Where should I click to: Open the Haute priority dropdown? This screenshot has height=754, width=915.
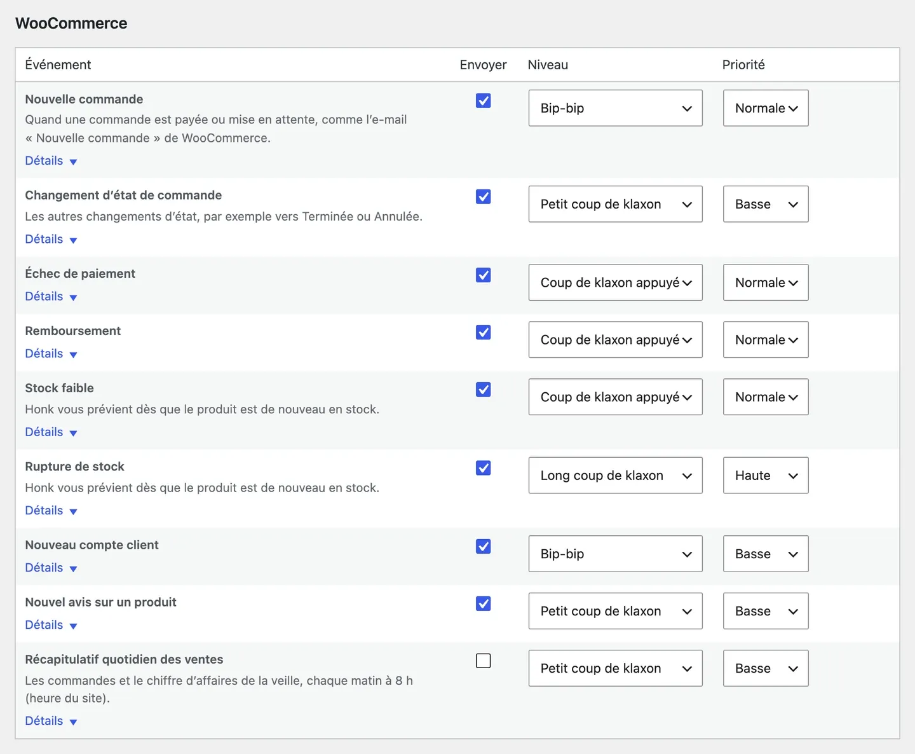pos(766,476)
